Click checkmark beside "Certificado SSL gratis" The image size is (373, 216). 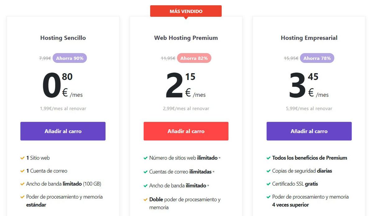269,184
